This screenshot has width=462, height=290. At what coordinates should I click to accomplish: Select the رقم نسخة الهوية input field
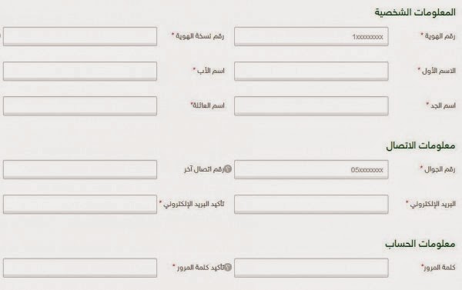[80, 36]
